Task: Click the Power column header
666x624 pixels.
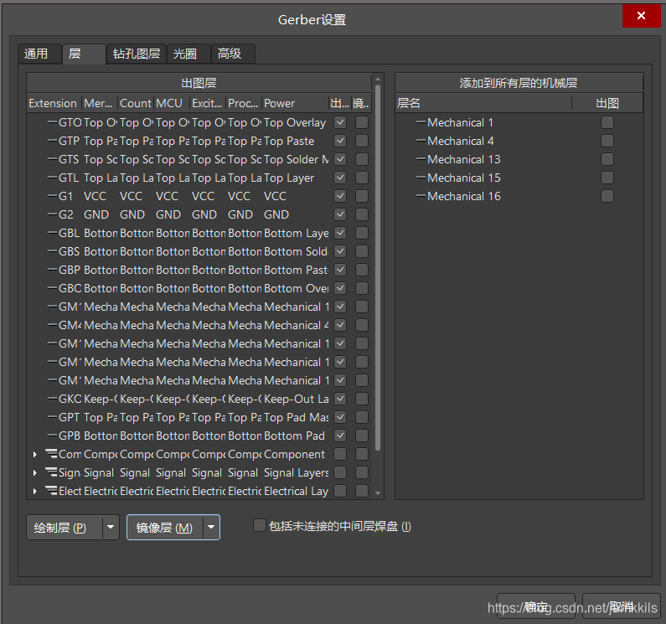Action: tap(295, 103)
